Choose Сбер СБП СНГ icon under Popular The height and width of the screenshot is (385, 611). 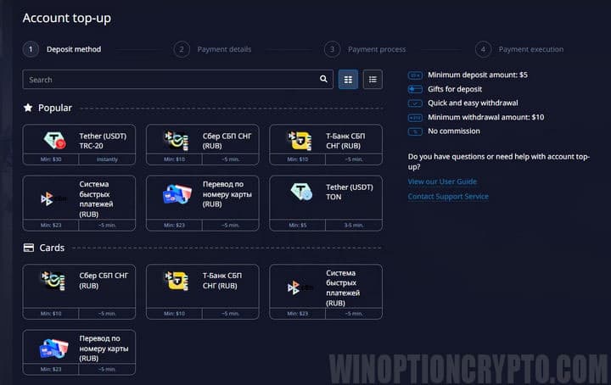point(177,141)
